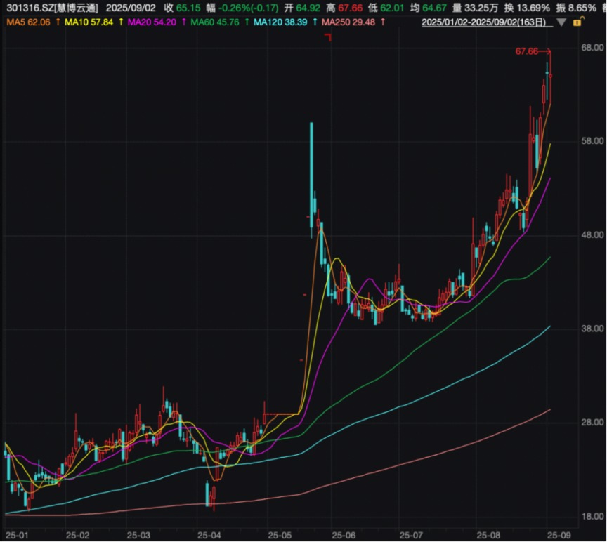Image resolution: width=607 pixels, height=542 pixels.
Task: Click the 67.66 high price marker
Action: click(x=527, y=51)
